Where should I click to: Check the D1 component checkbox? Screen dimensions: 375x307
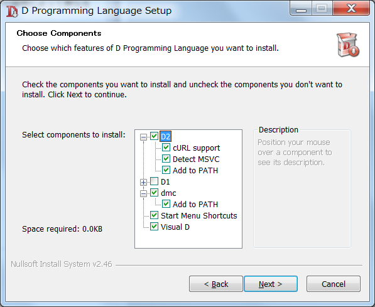point(155,181)
